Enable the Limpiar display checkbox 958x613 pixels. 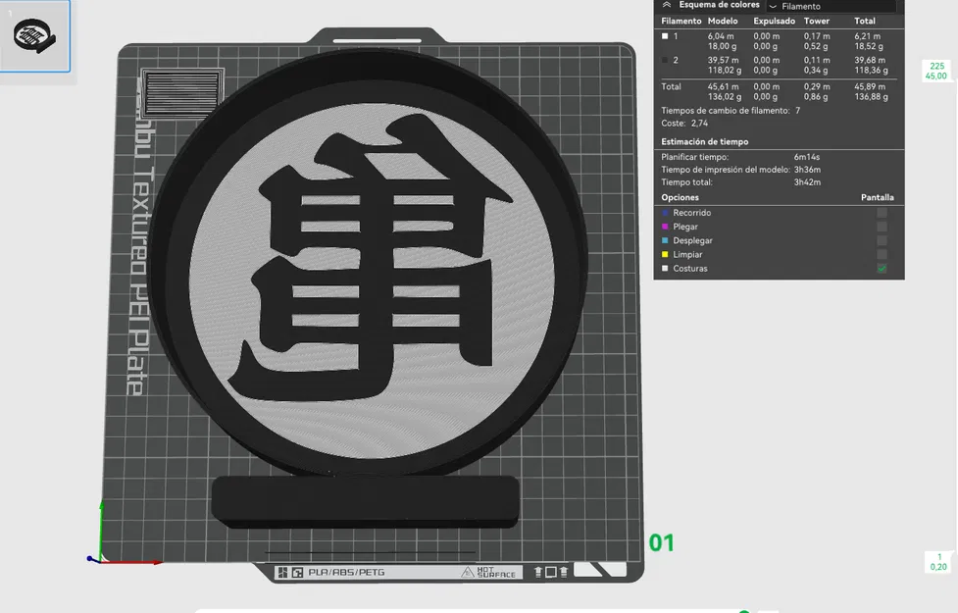click(882, 254)
